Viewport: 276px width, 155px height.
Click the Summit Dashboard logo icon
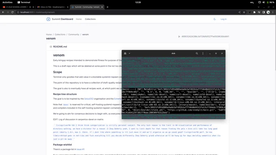tap(48, 19)
